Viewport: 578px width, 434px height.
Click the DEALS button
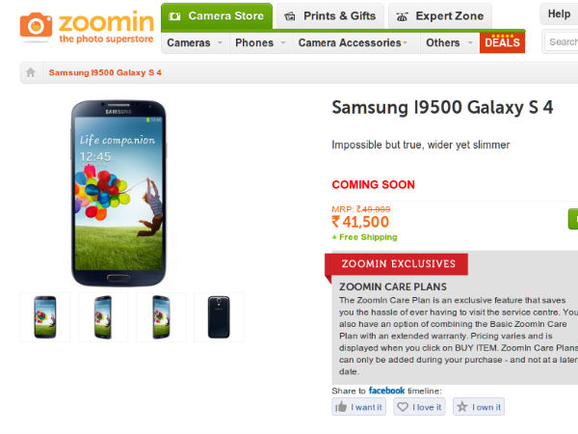(502, 42)
